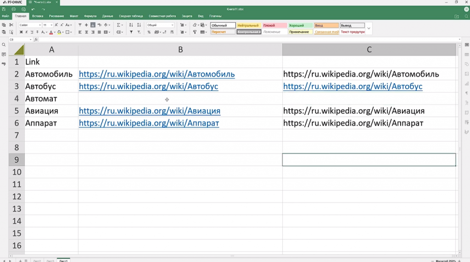
Task: Expand cell styles gallery
Action: (x=369, y=28)
